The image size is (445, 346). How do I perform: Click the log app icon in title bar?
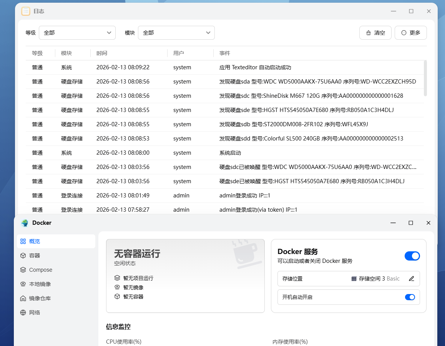tap(26, 11)
